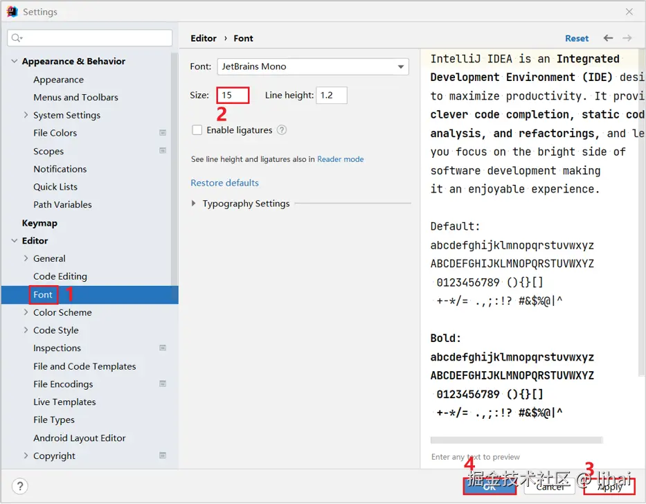Click the project-level icon beside File Encodings
The height and width of the screenshot is (504, 646).
pos(163,384)
